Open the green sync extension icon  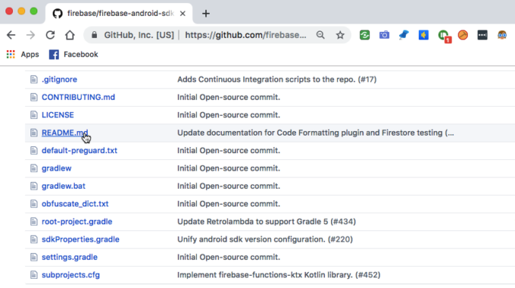[x=365, y=35]
